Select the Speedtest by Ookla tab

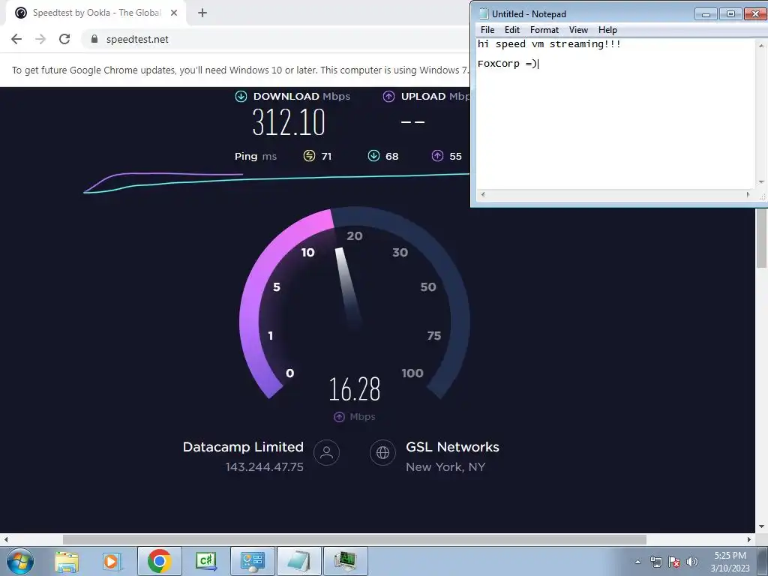(97, 13)
